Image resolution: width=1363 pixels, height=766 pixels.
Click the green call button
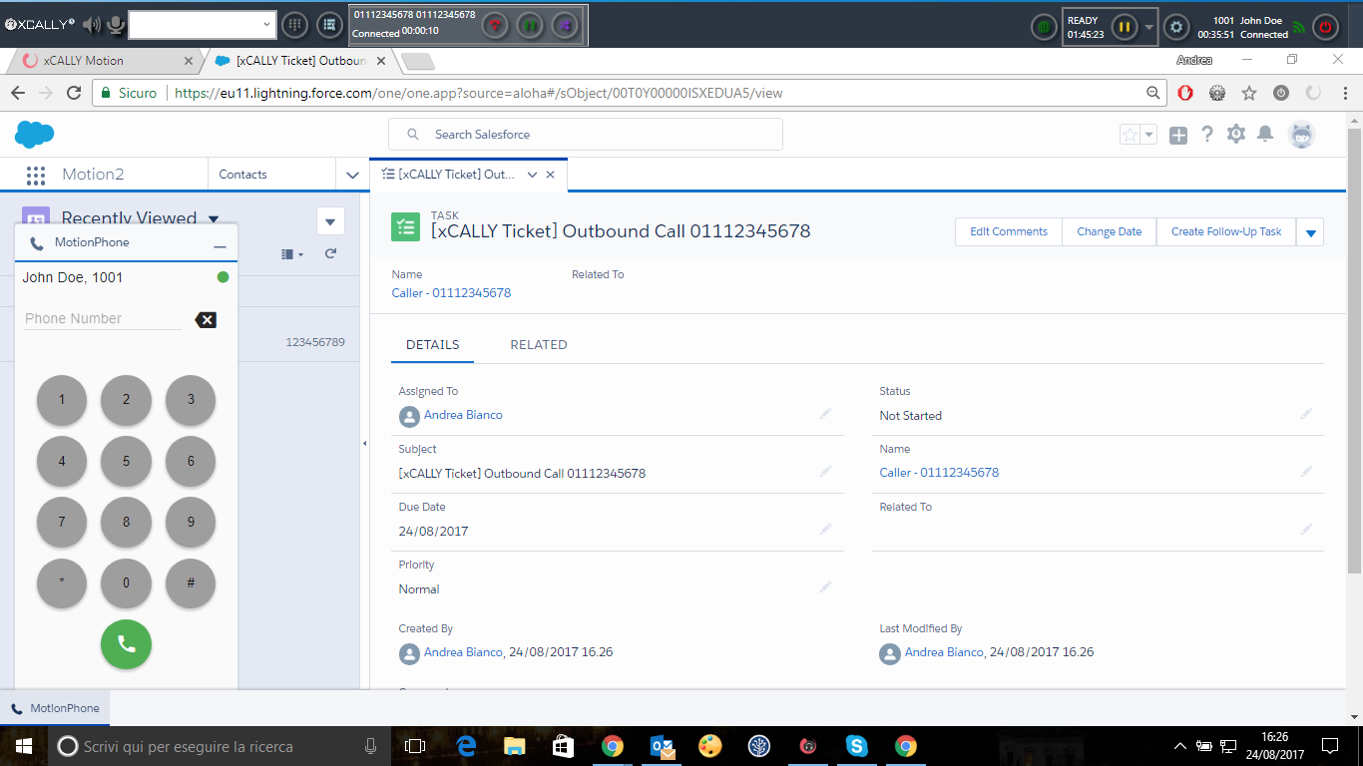coord(126,644)
